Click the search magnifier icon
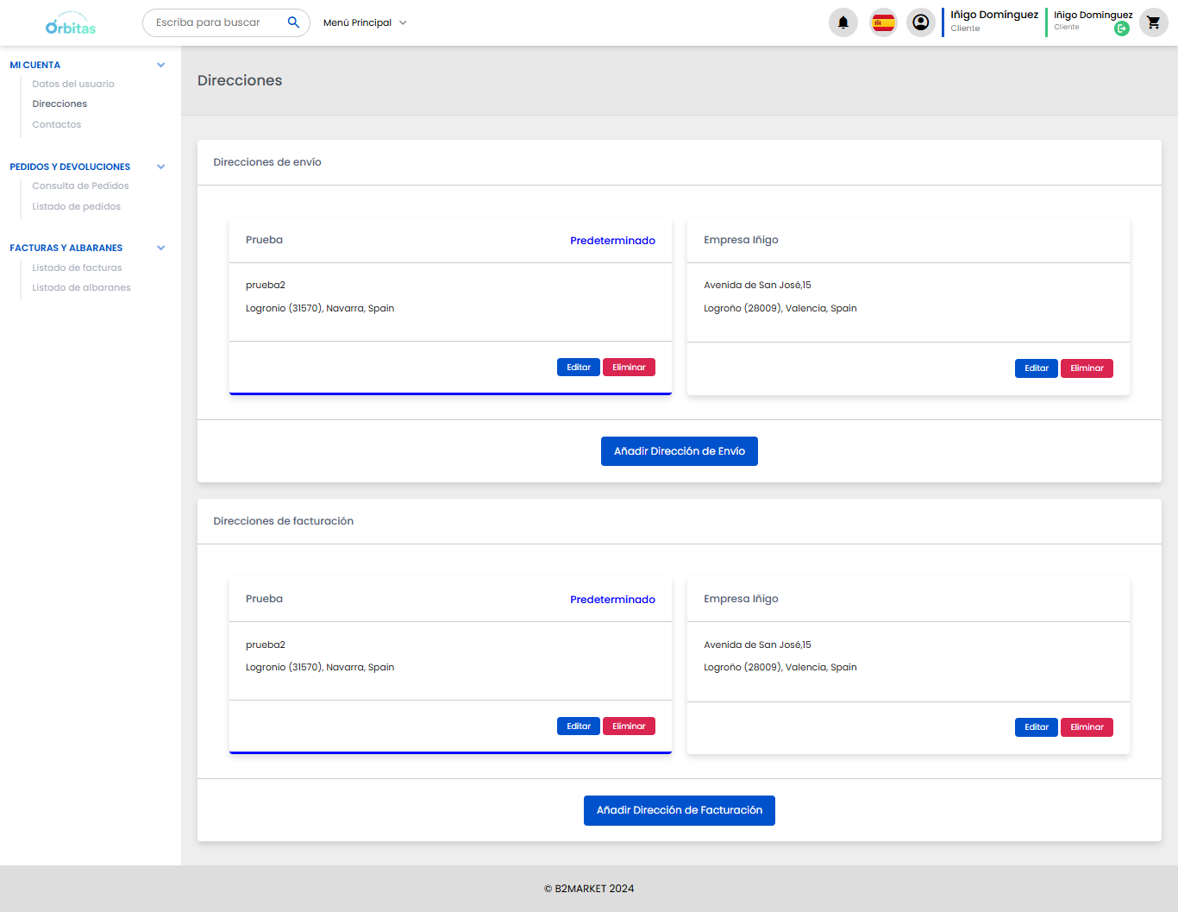The width and height of the screenshot is (1178, 912). [293, 22]
